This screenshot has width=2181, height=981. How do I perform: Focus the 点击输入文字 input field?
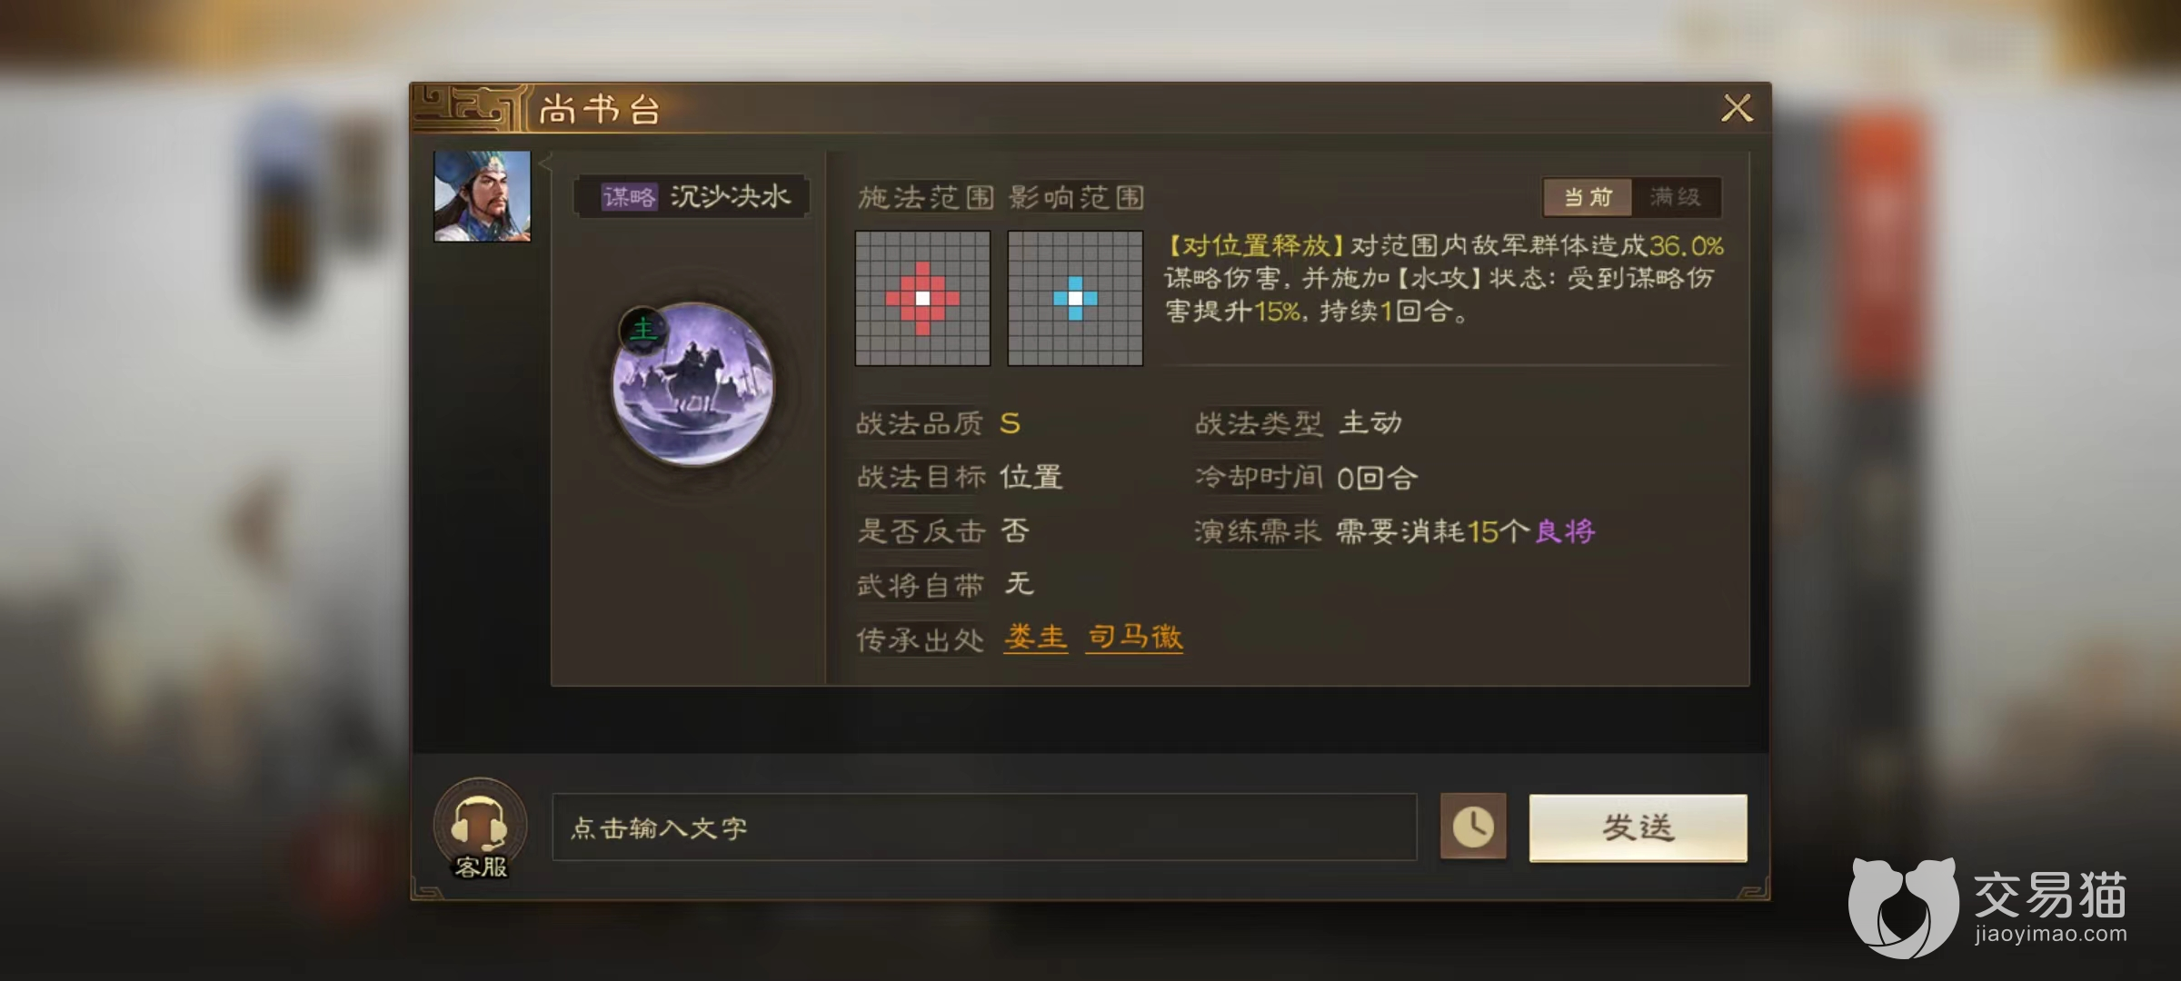[x=984, y=827]
